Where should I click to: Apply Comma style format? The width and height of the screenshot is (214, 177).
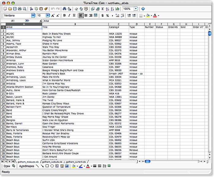click(x=112, y=15)
